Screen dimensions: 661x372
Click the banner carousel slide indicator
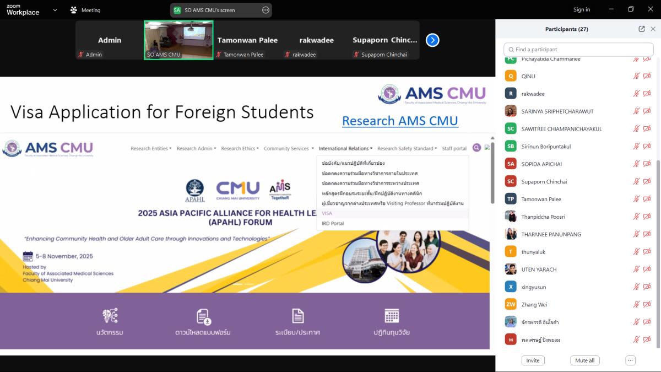click(245, 284)
